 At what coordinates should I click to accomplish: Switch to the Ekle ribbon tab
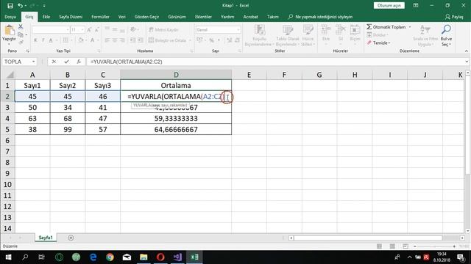click(46, 17)
